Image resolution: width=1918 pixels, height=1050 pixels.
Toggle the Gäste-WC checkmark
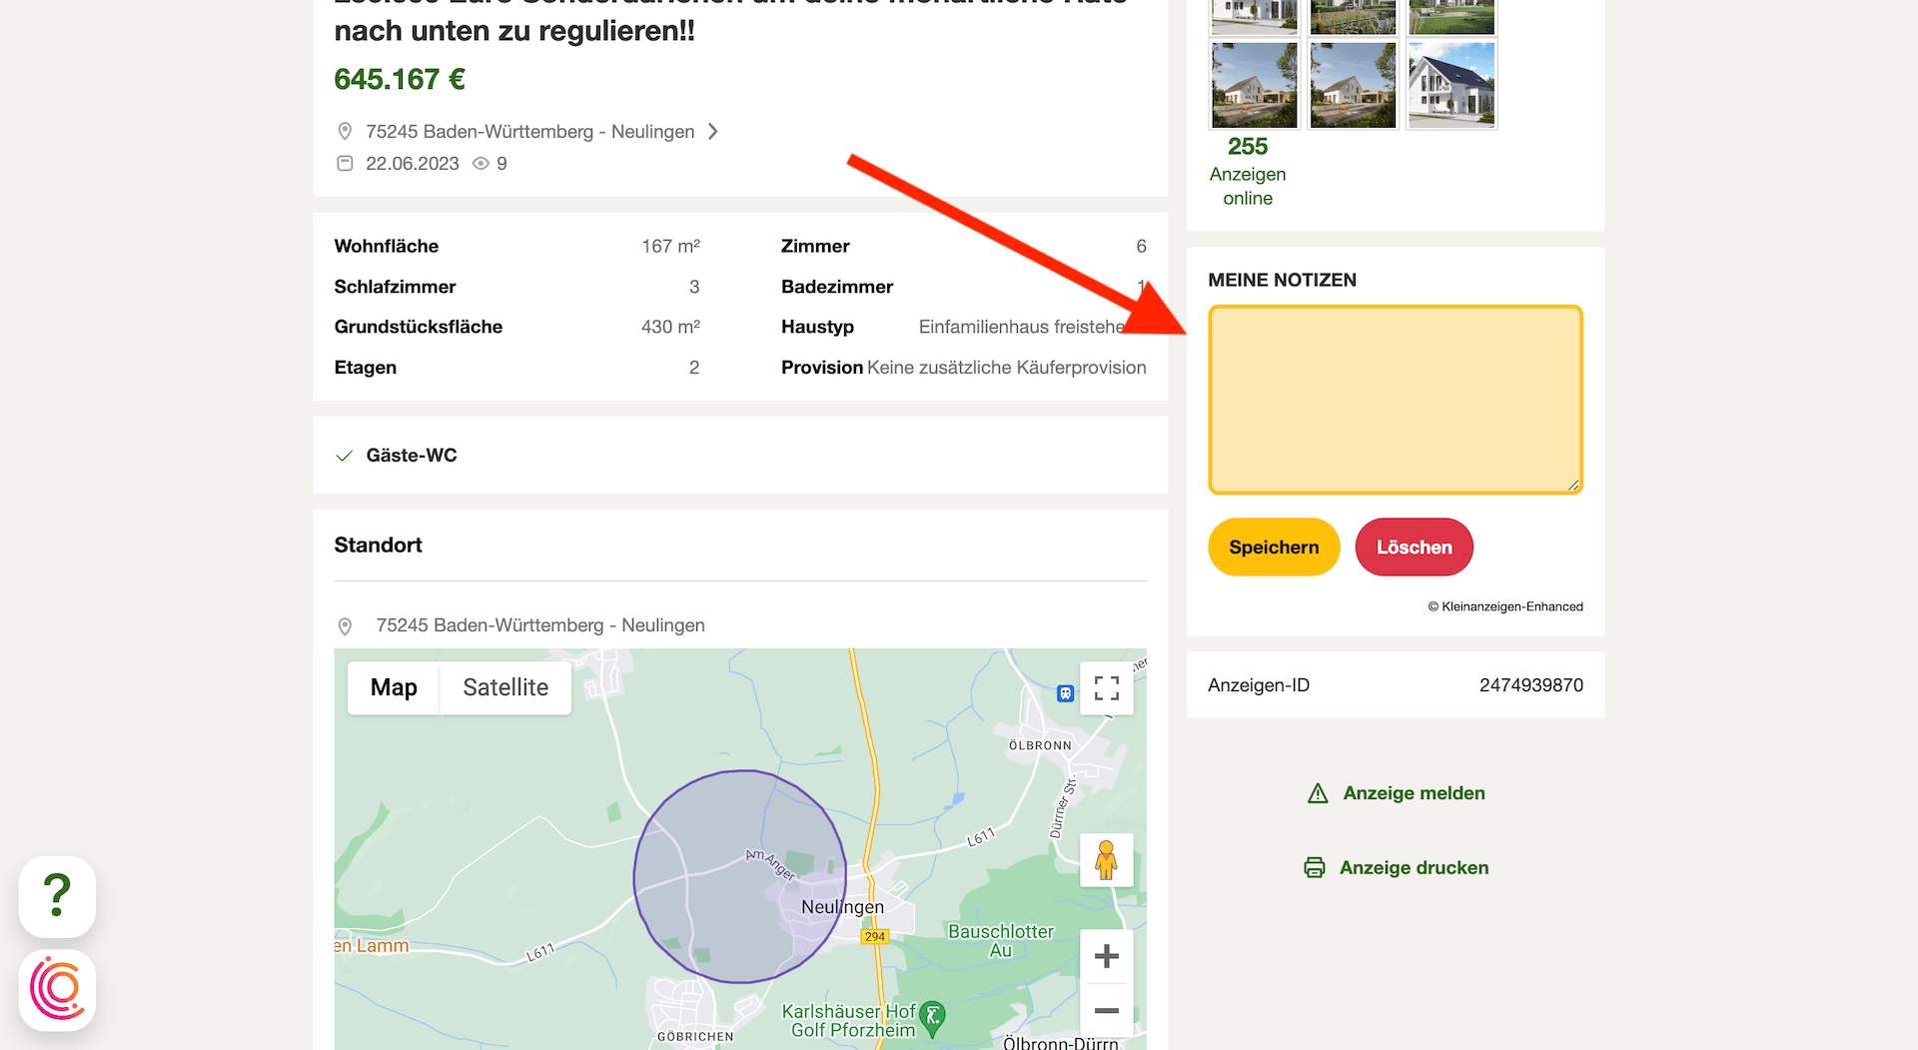tap(344, 456)
